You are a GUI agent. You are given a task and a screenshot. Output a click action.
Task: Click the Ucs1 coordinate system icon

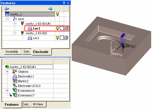tap(15, 19)
